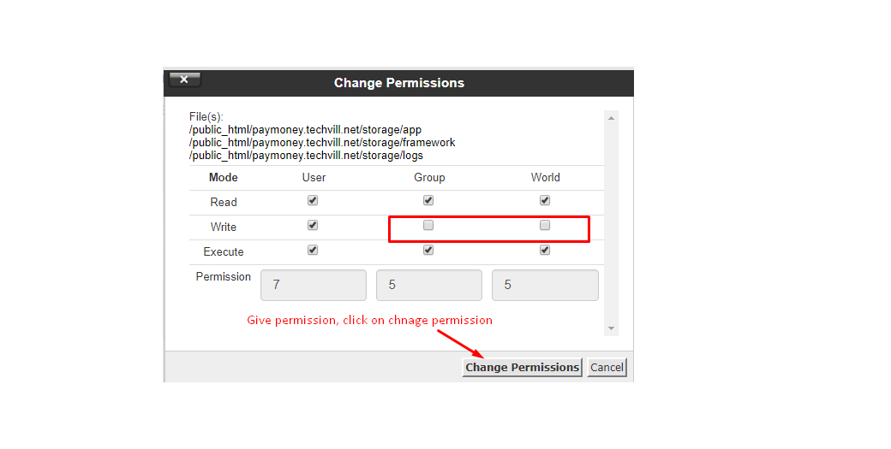Click the storage/framework file path
The image size is (891, 449).
[x=322, y=143]
